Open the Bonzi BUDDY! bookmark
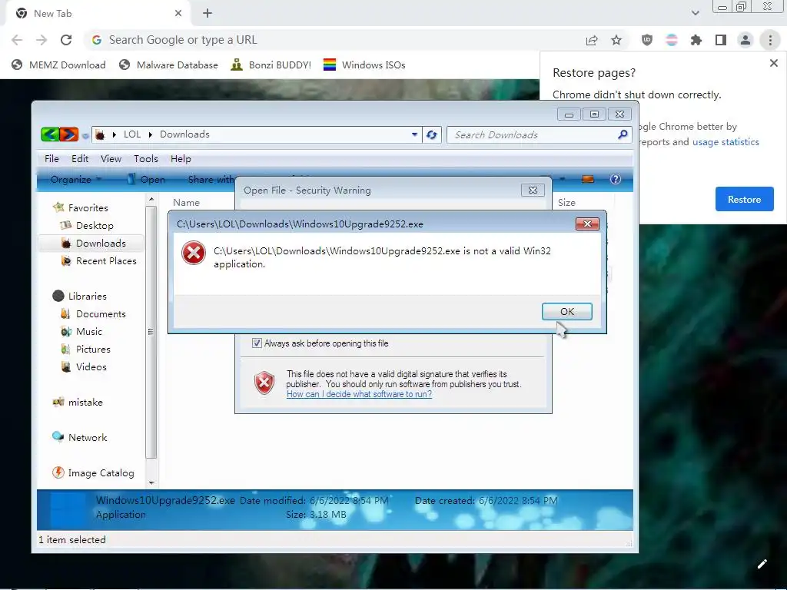The height and width of the screenshot is (590, 787). [x=271, y=65]
